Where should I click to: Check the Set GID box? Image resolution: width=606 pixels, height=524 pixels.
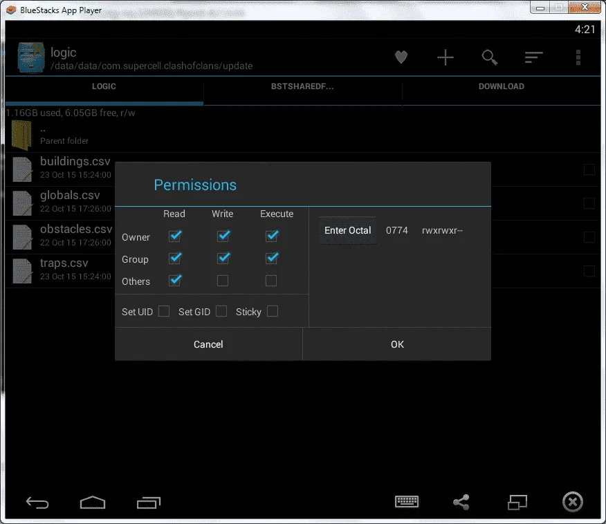point(221,311)
